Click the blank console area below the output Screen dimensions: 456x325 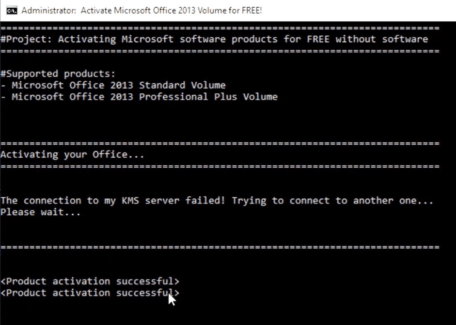[x=228, y=314]
